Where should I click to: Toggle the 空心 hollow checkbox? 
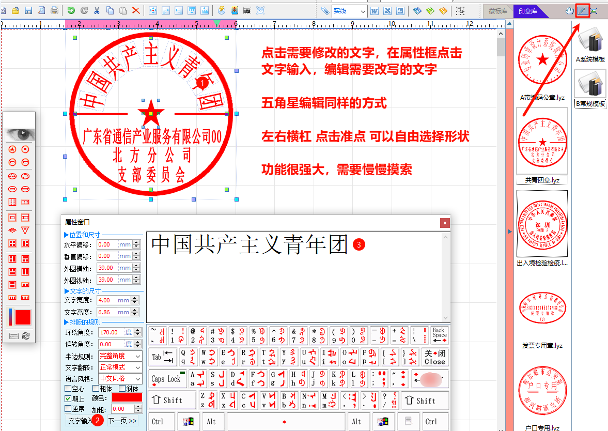coord(68,388)
